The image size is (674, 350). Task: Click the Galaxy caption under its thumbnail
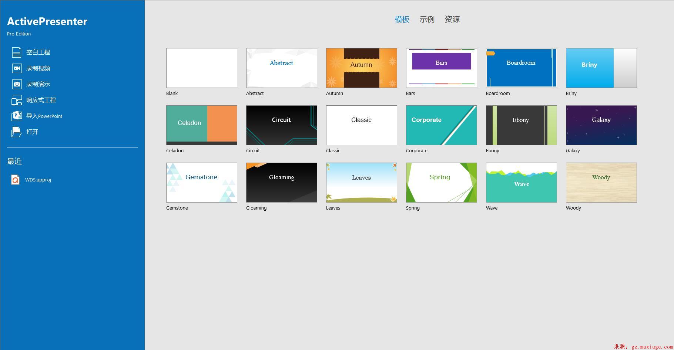point(573,151)
